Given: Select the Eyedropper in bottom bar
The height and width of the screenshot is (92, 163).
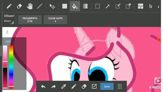Looking at the screenshot, I should (x=64, y=86).
